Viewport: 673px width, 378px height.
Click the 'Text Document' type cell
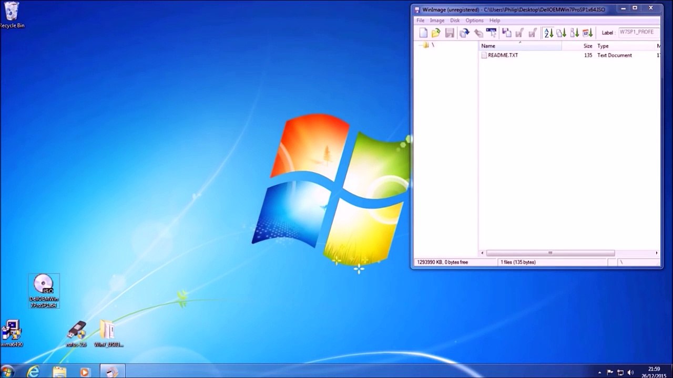(x=615, y=55)
